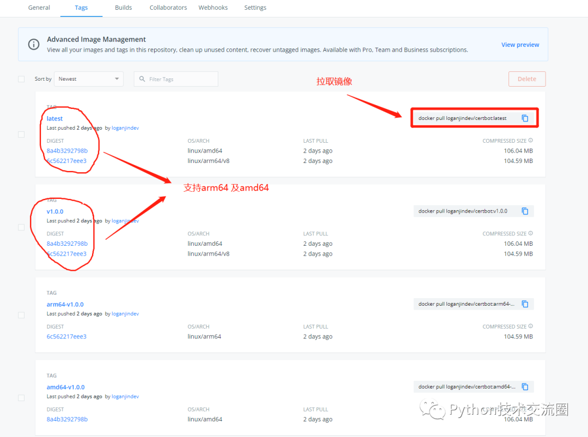Copy the certbot:v1.0.0 pull command
The width and height of the screenshot is (588, 437).
click(x=525, y=211)
